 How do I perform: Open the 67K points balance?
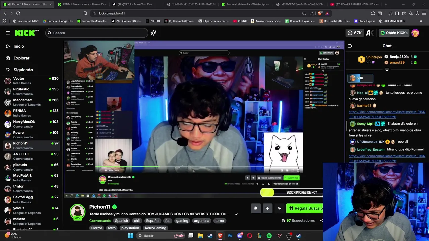[355, 33]
